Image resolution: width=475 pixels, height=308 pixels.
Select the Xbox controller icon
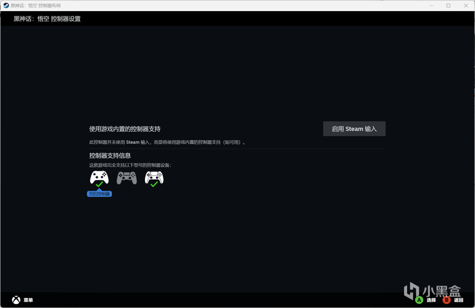99,178
